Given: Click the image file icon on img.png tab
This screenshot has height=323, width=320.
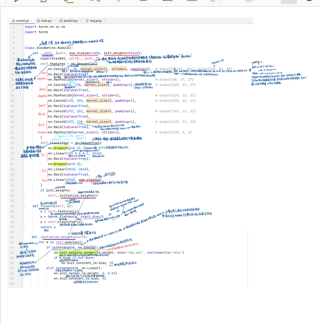Looking at the screenshot, I should pyautogui.click(x=87, y=21).
